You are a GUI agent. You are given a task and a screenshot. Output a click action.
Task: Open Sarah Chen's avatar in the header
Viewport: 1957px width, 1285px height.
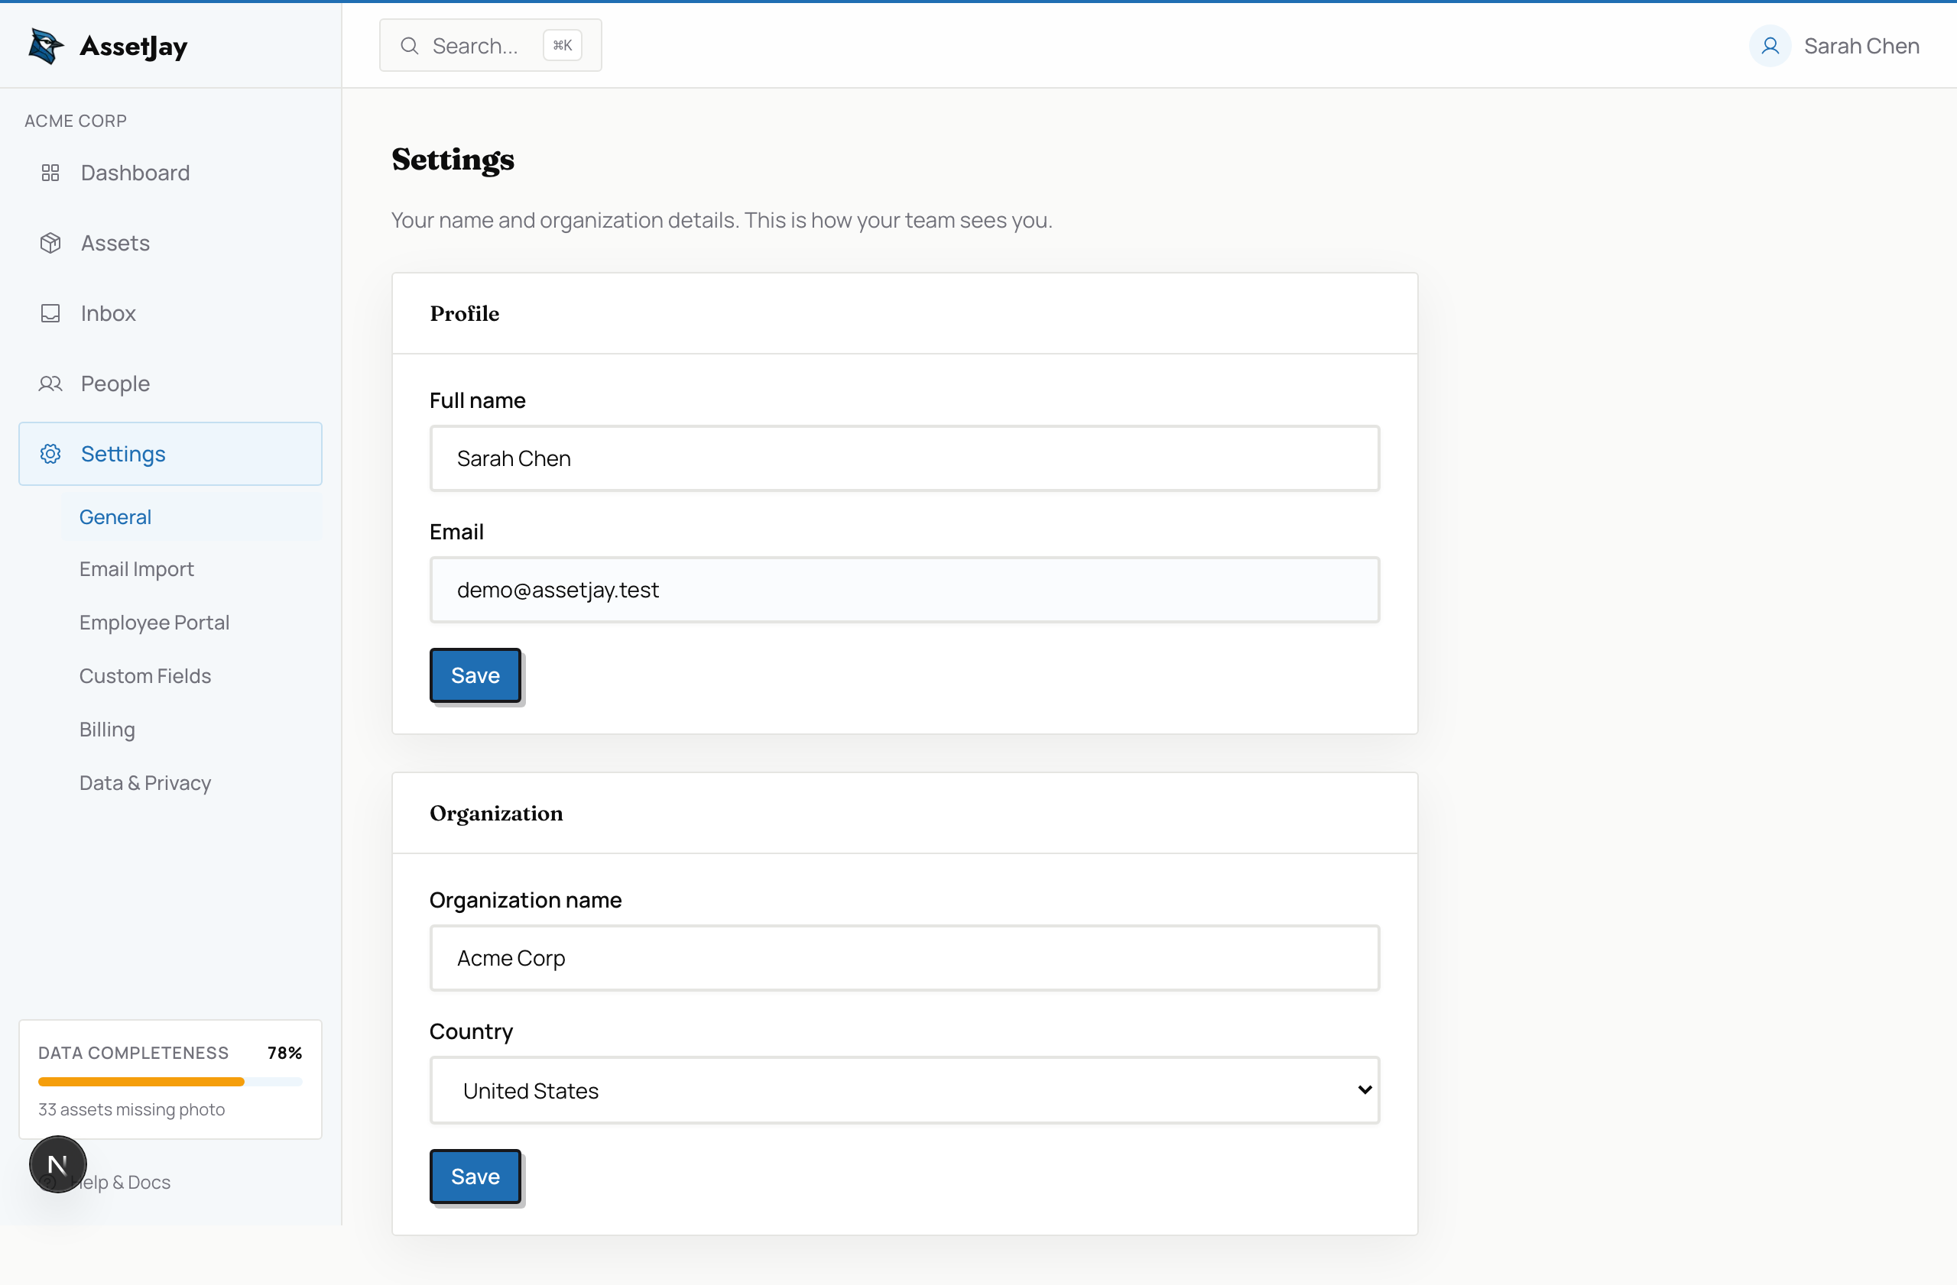(1770, 45)
